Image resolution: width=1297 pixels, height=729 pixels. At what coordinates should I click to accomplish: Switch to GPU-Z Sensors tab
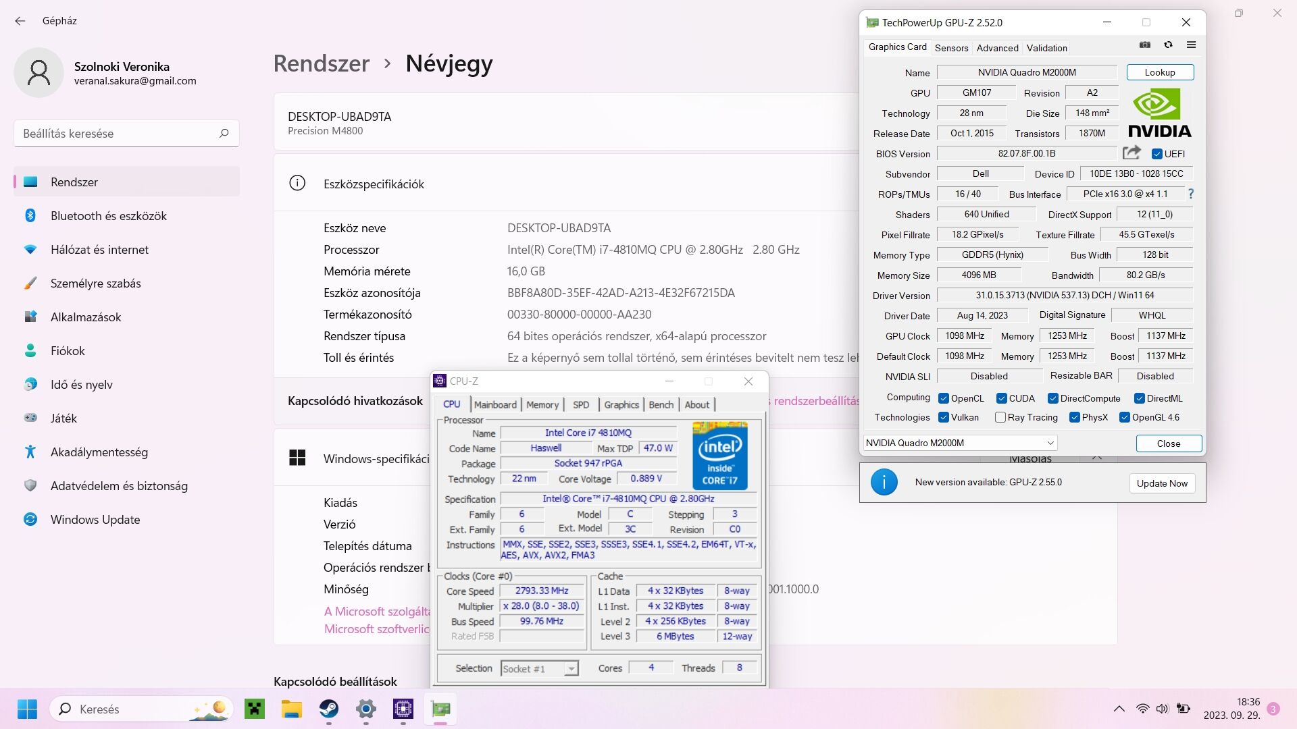pyautogui.click(x=951, y=48)
